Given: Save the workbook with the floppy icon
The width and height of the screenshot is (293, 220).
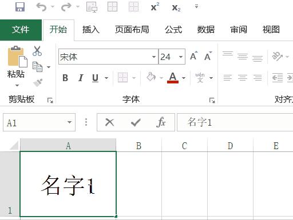Looking at the screenshot, I should tap(20, 7).
